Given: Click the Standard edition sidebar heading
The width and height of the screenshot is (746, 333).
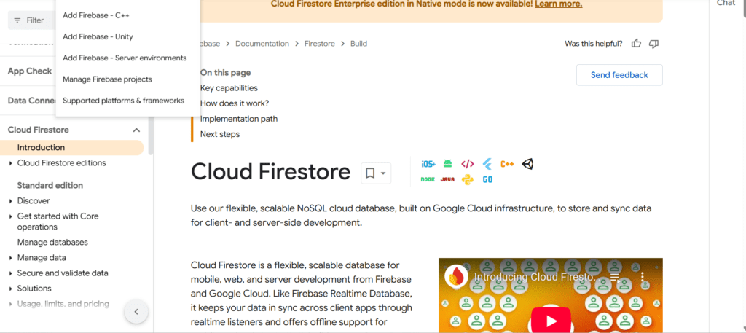Looking at the screenshot, I should 50,186.
